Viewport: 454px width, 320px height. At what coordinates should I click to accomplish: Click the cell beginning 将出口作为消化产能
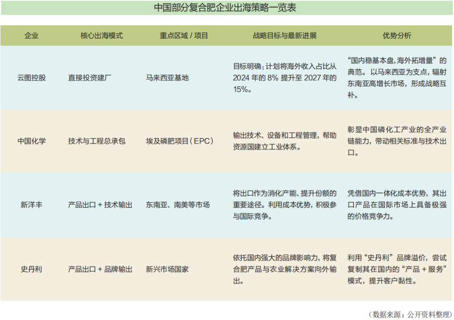tap(285, 205)
